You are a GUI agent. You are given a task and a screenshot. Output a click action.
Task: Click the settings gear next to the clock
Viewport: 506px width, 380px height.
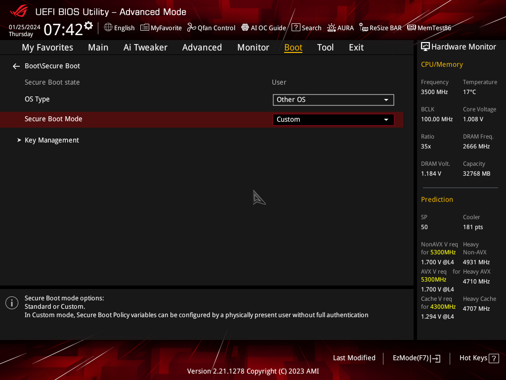[88, 26]
